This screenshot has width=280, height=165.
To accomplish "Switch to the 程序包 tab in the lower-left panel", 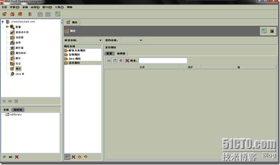I will [x=18, y=110].
